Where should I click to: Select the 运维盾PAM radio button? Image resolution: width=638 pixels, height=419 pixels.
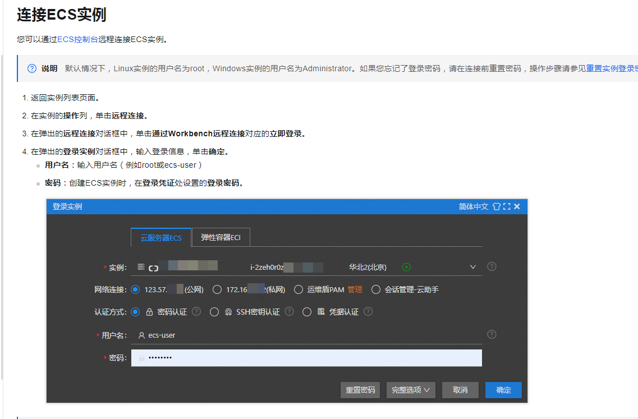click(x=299, y=289)
